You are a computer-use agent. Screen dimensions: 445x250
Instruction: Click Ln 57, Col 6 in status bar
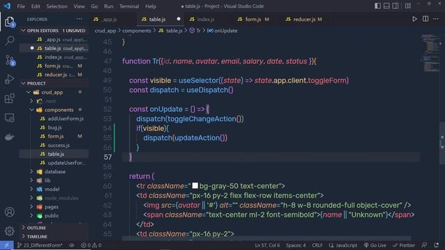click(x=267, y=245)
